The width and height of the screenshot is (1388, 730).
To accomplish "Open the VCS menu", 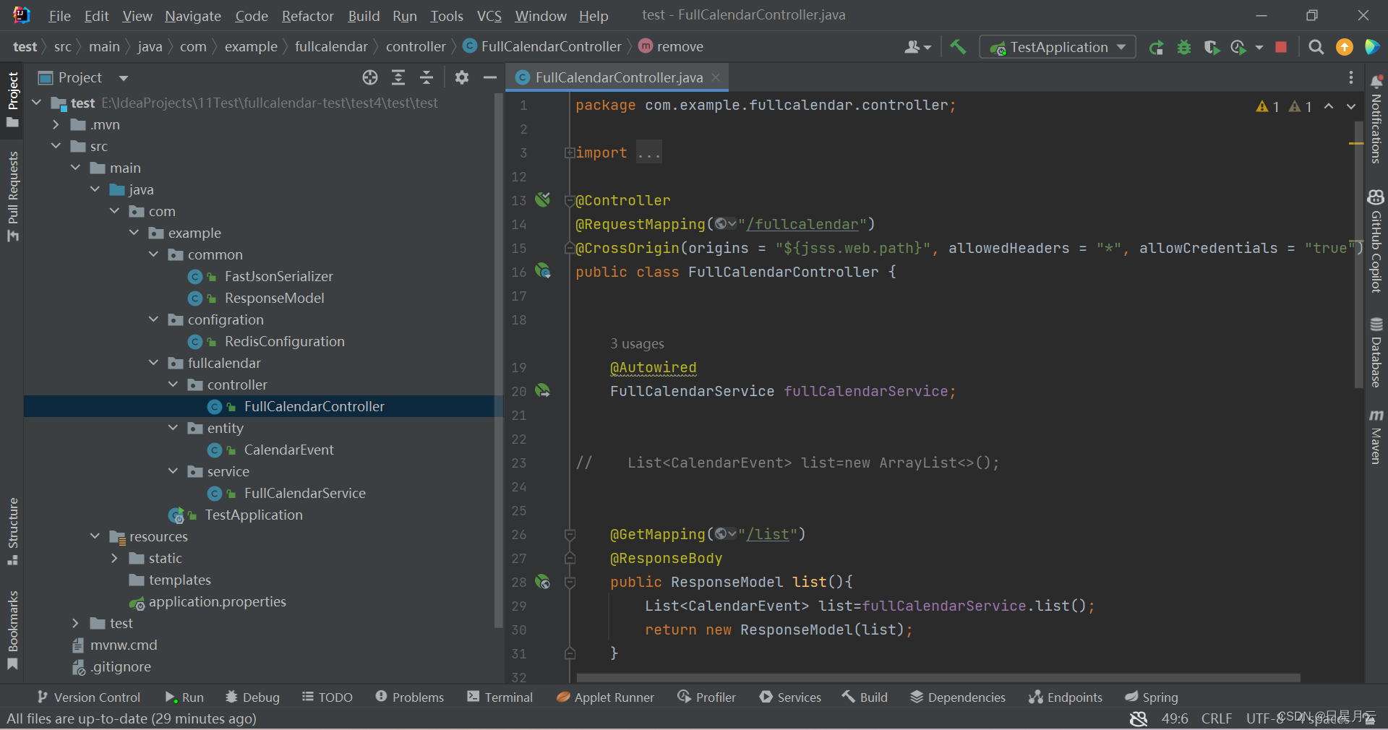I will tap(489, 16).
